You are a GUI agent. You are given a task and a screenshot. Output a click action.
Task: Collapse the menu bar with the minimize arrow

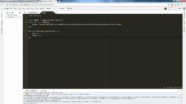coord(2,9)
